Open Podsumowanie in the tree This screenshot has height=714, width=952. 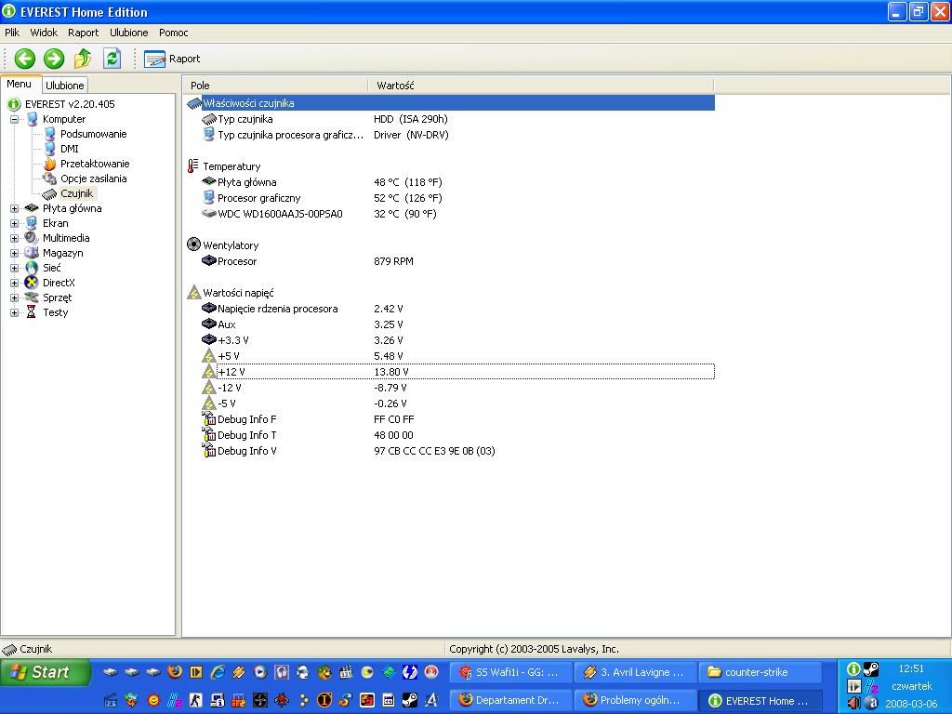point(94,134)
